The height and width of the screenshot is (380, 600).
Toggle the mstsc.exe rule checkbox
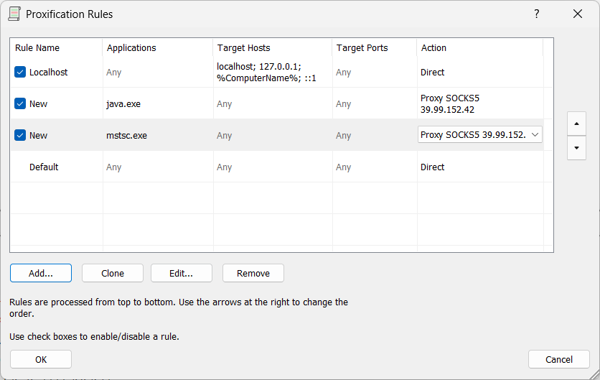[20, 136]
